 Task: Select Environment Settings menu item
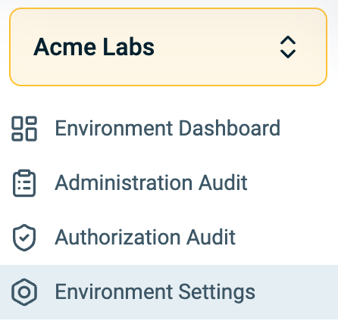tap(169, 292)
